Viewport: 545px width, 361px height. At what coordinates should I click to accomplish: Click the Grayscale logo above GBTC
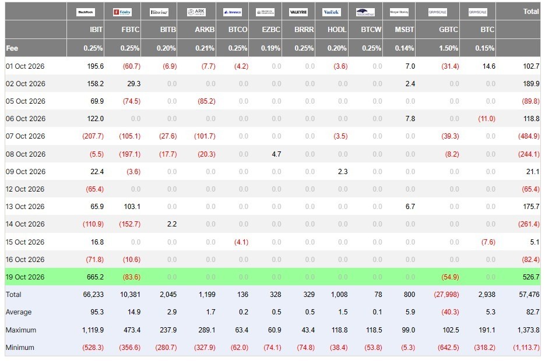click(438, 12)
